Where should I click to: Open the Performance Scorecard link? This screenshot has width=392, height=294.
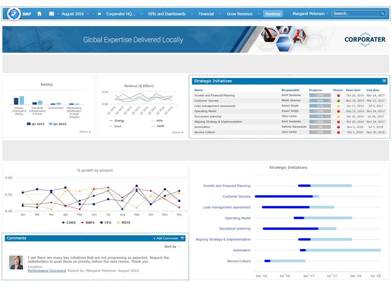47,271
